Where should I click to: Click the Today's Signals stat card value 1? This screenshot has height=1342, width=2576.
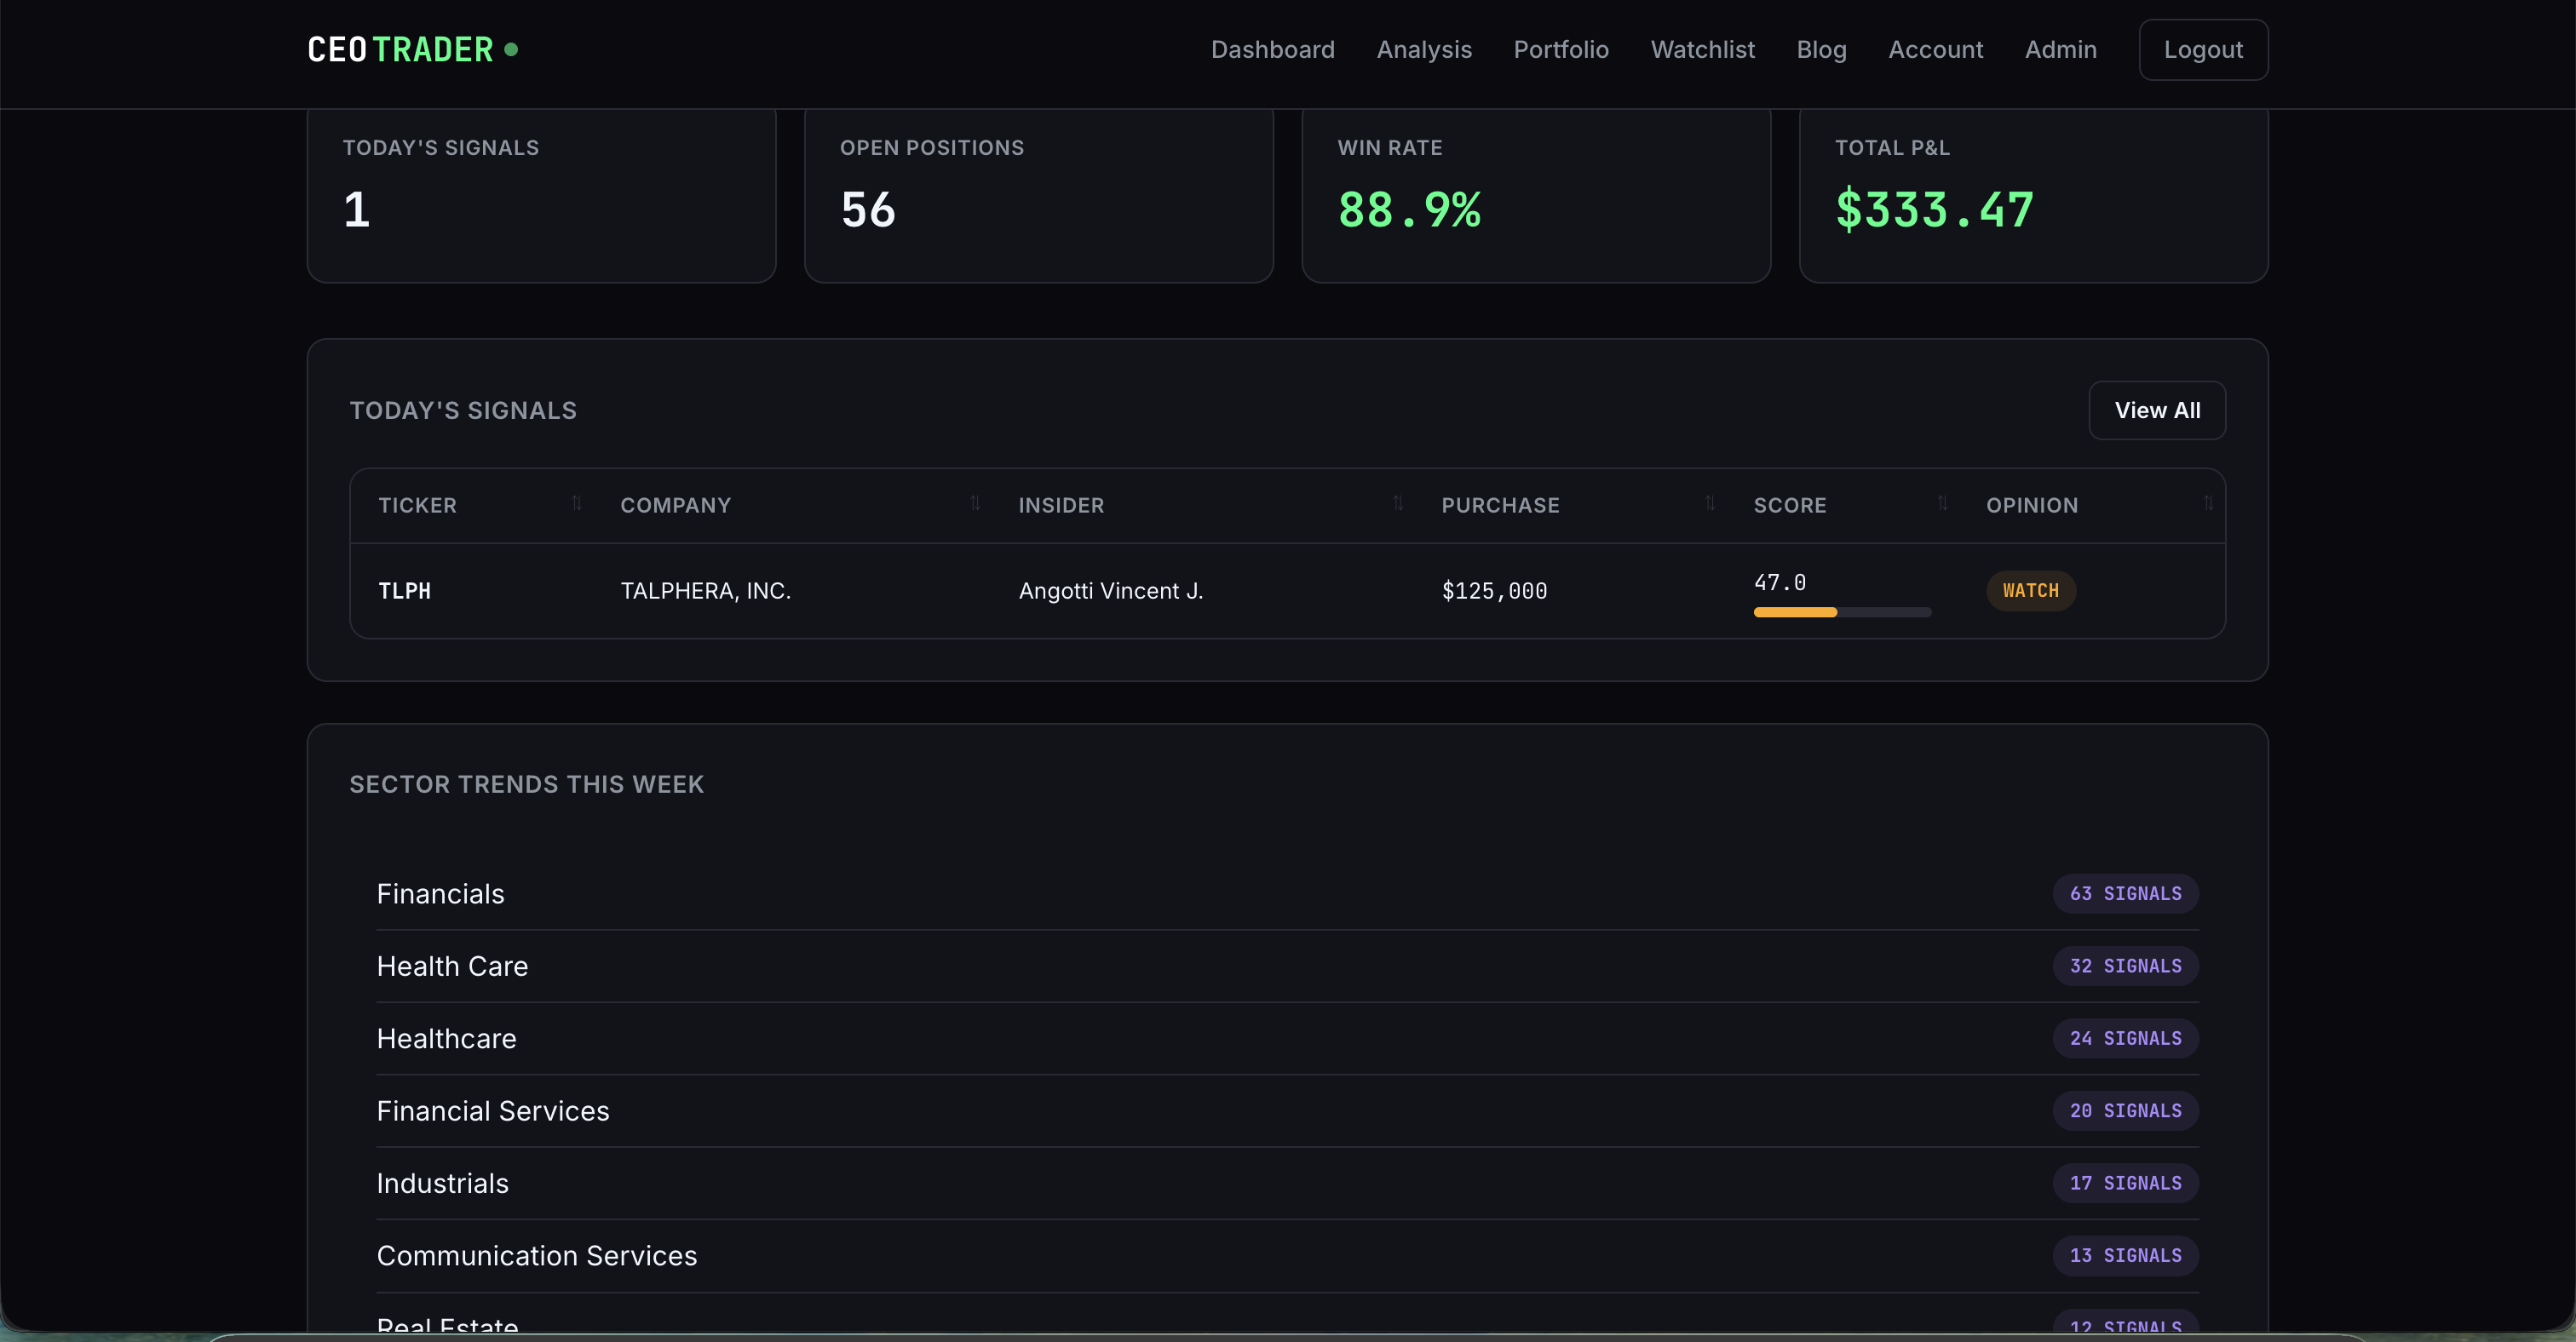click(x=356, y=209)
